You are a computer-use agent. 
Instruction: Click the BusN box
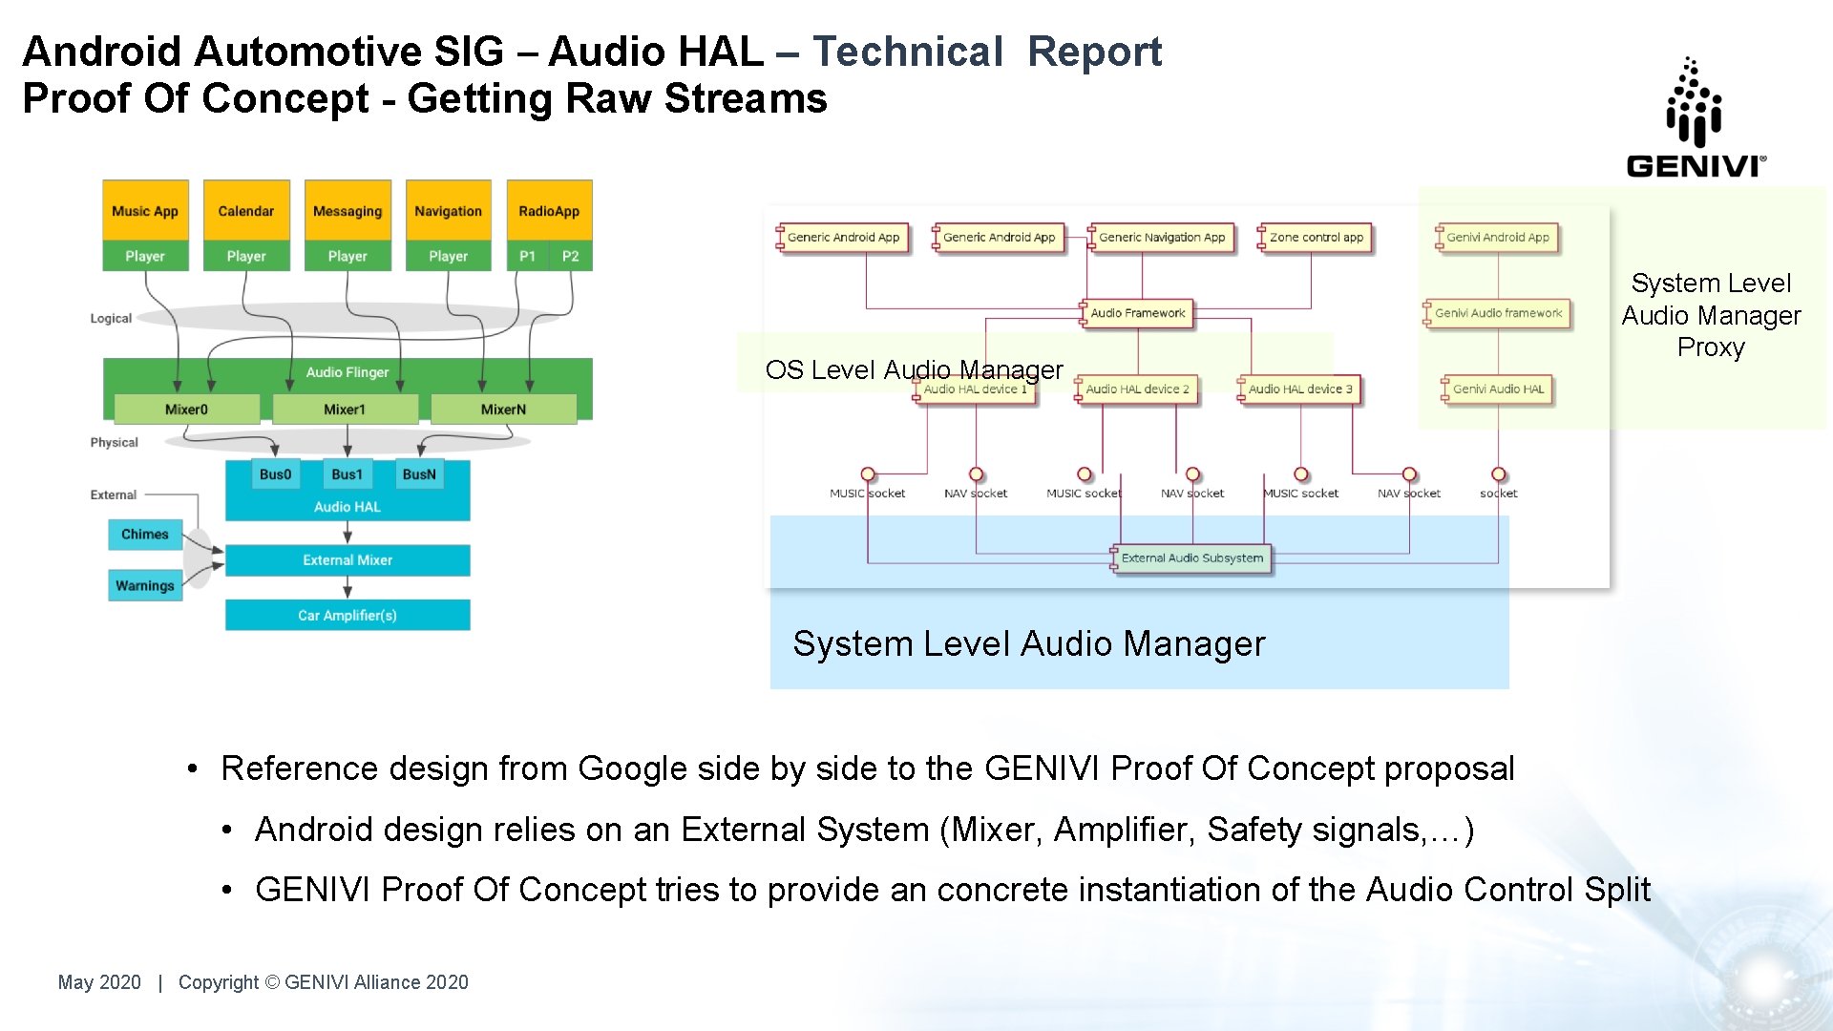[x=419, y=474]
